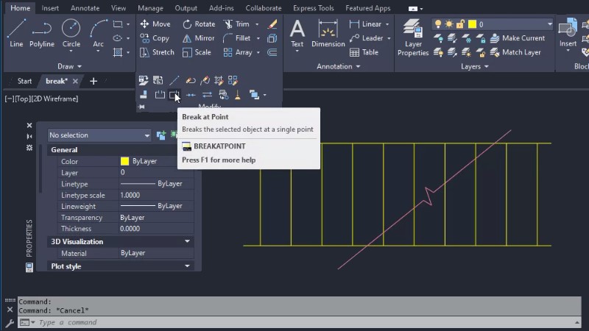The width and height of the screenshot is (589, 331).
Task: Click the Break at Point icon
Action: point(174,95)
